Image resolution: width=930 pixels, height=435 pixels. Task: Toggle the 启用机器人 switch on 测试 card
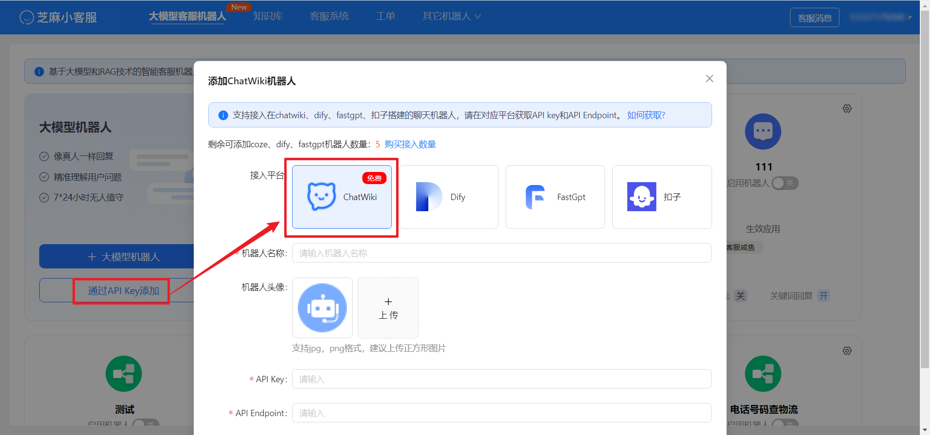click(145, 422)
